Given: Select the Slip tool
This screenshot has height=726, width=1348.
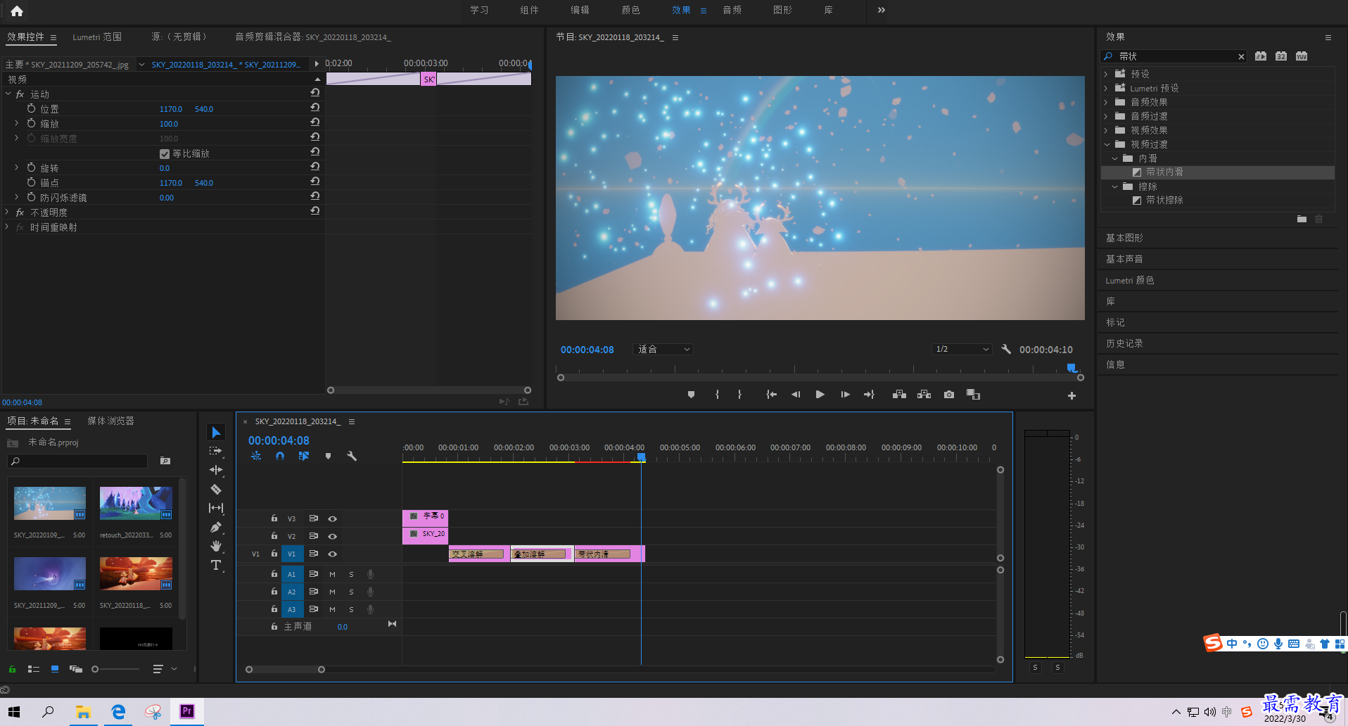Looking at the screenshot, I should click(x=216, y=508).
